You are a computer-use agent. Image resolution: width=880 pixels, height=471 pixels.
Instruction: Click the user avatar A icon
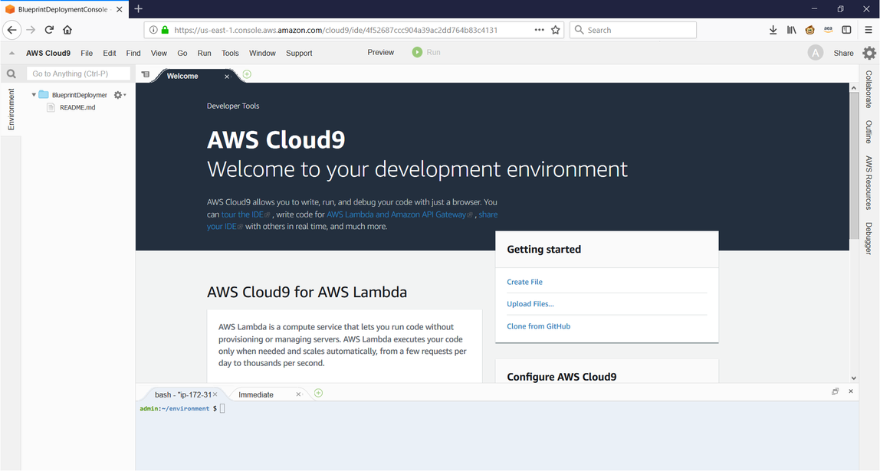816,53
